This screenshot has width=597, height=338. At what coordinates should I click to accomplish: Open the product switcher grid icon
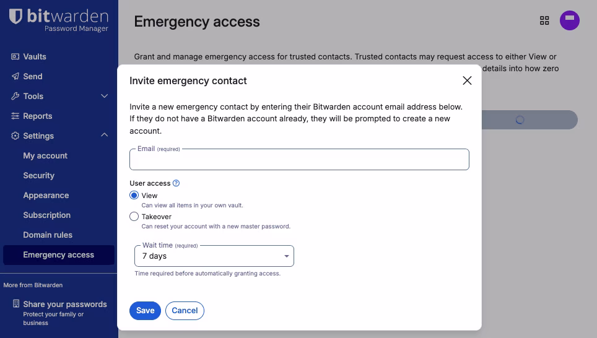pyautogui.click(x=544, y=20)
